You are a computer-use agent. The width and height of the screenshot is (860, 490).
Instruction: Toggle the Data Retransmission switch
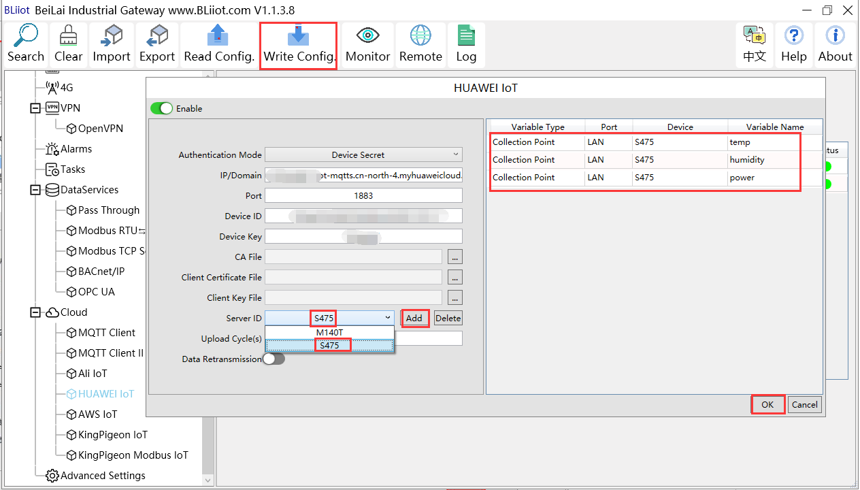(274, 359)
